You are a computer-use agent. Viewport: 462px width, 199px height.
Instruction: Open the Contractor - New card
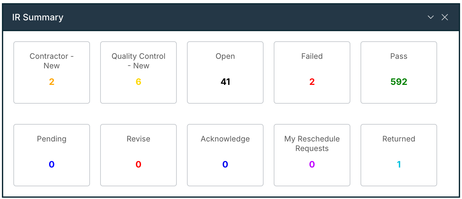tap(52, 72)
